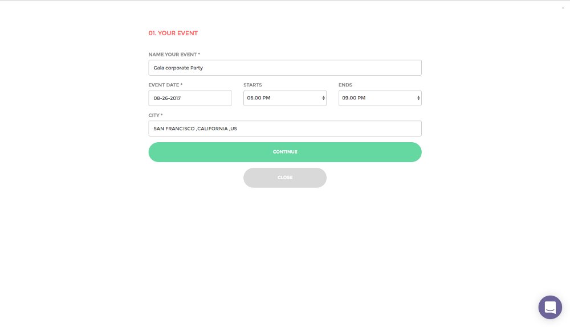Click the gray Close button
570x327 pixels.
click(285, 177)
